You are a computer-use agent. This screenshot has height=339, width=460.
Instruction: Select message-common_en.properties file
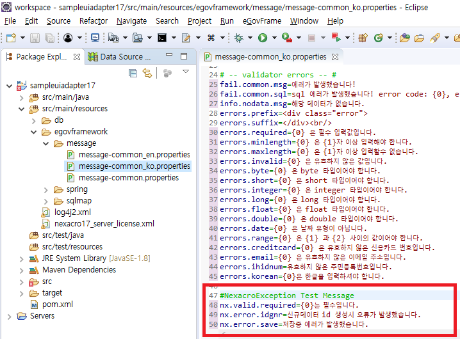pos(134,155)
